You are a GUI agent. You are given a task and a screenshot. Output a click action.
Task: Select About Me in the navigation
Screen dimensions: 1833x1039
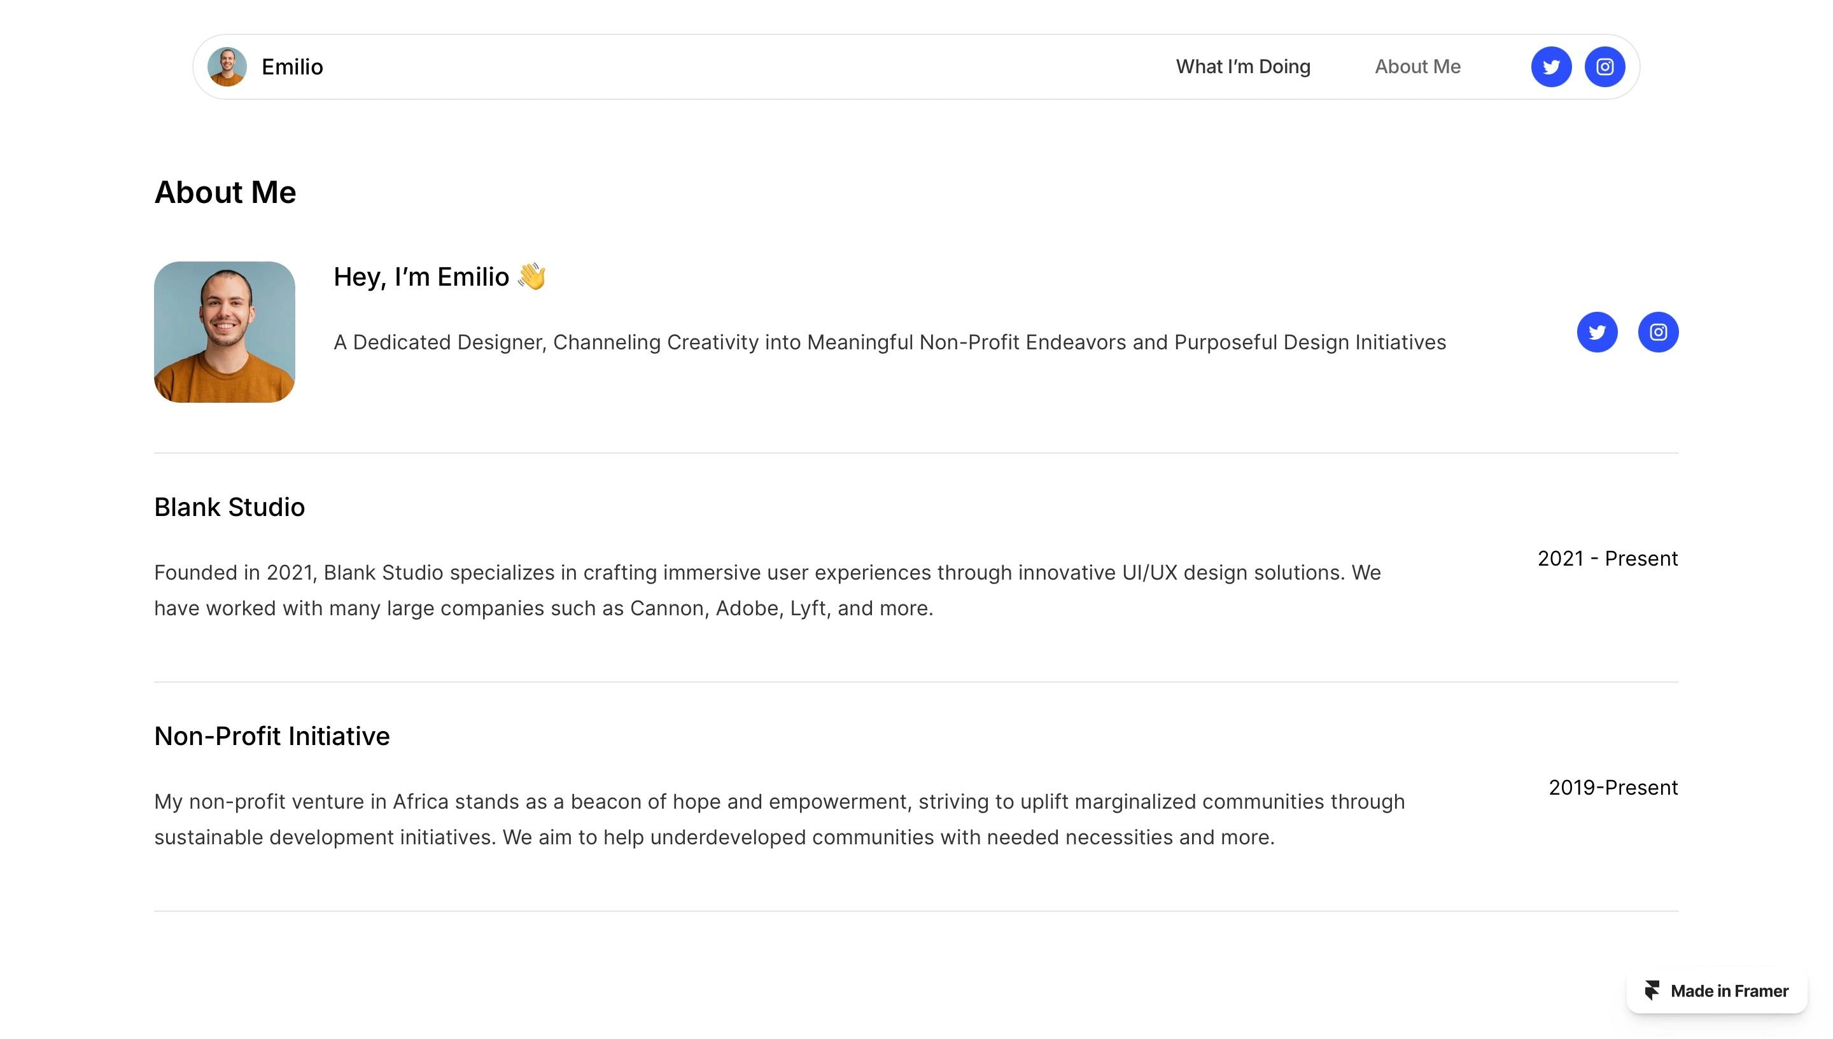point(1417,66)
